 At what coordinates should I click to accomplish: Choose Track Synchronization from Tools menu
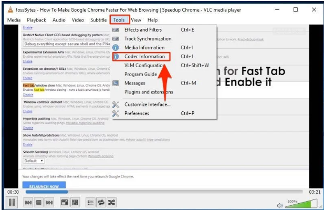[x=164, y=39]
